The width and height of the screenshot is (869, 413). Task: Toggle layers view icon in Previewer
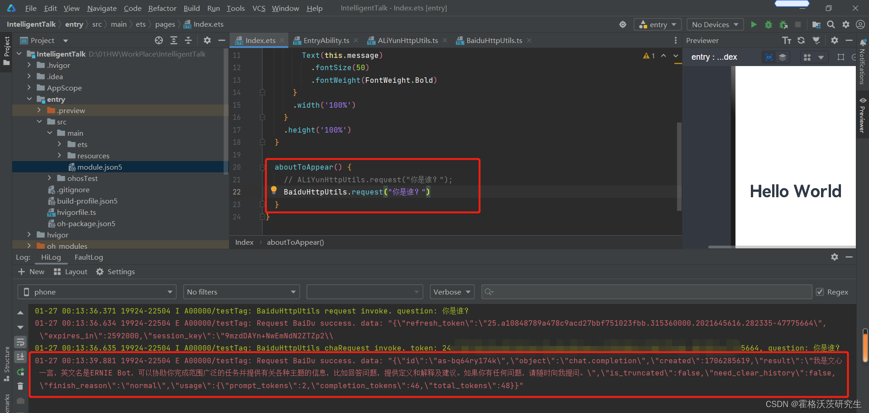782,57
